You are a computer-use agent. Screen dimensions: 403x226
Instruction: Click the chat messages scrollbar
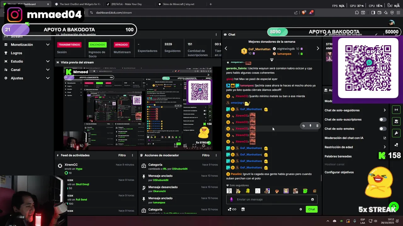pyautogui.click(x=321, y=178)
